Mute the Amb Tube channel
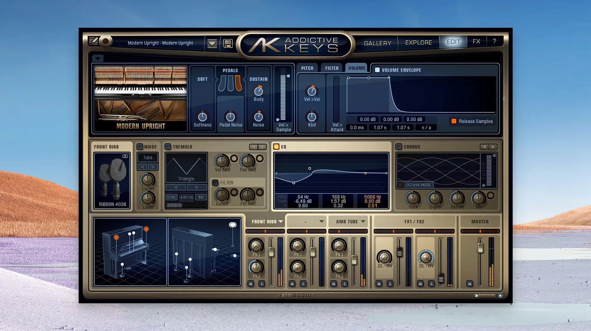591x331 pixels. click(x=334, y=284)
